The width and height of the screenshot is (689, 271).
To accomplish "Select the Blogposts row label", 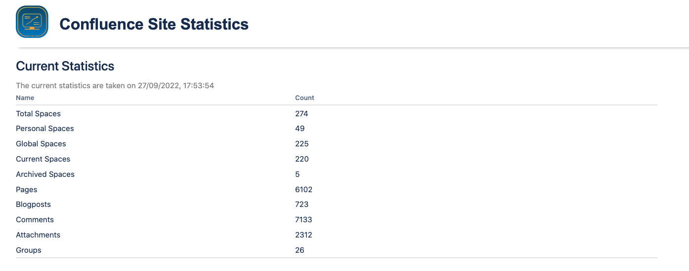I will click(33, 204).
